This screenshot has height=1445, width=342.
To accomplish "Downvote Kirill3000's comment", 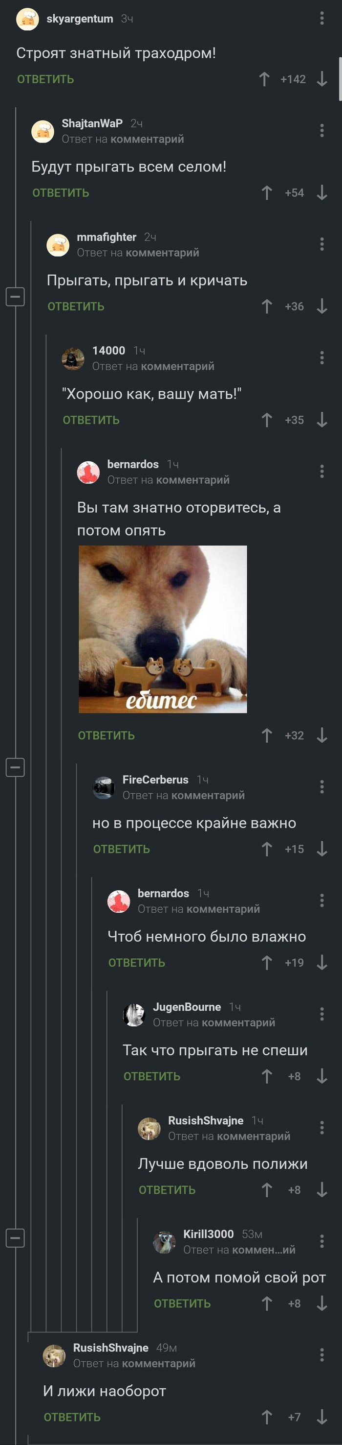I will (322, 1303).
